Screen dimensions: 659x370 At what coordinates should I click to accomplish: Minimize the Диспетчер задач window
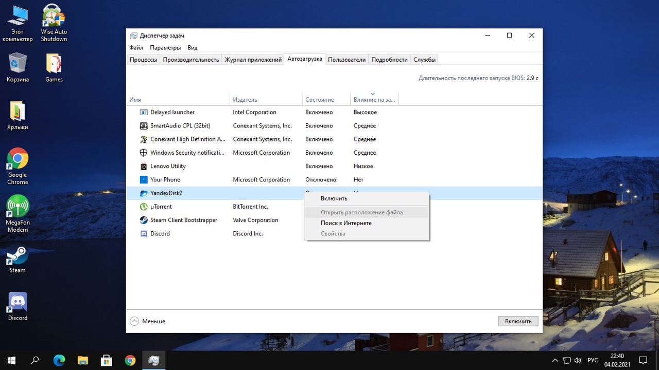[x=487, y=35]
